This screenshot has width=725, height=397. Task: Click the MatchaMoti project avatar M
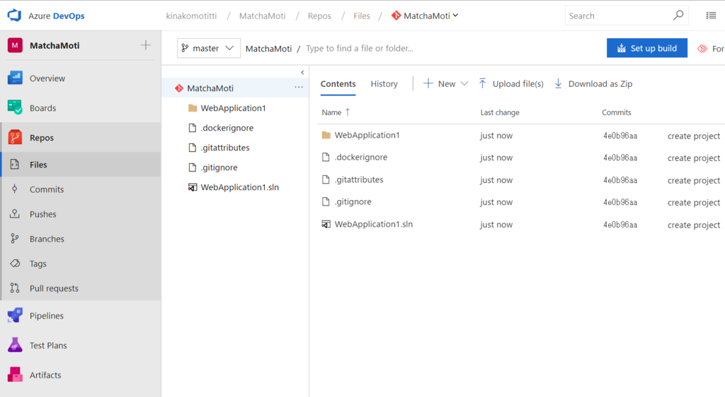15,45
